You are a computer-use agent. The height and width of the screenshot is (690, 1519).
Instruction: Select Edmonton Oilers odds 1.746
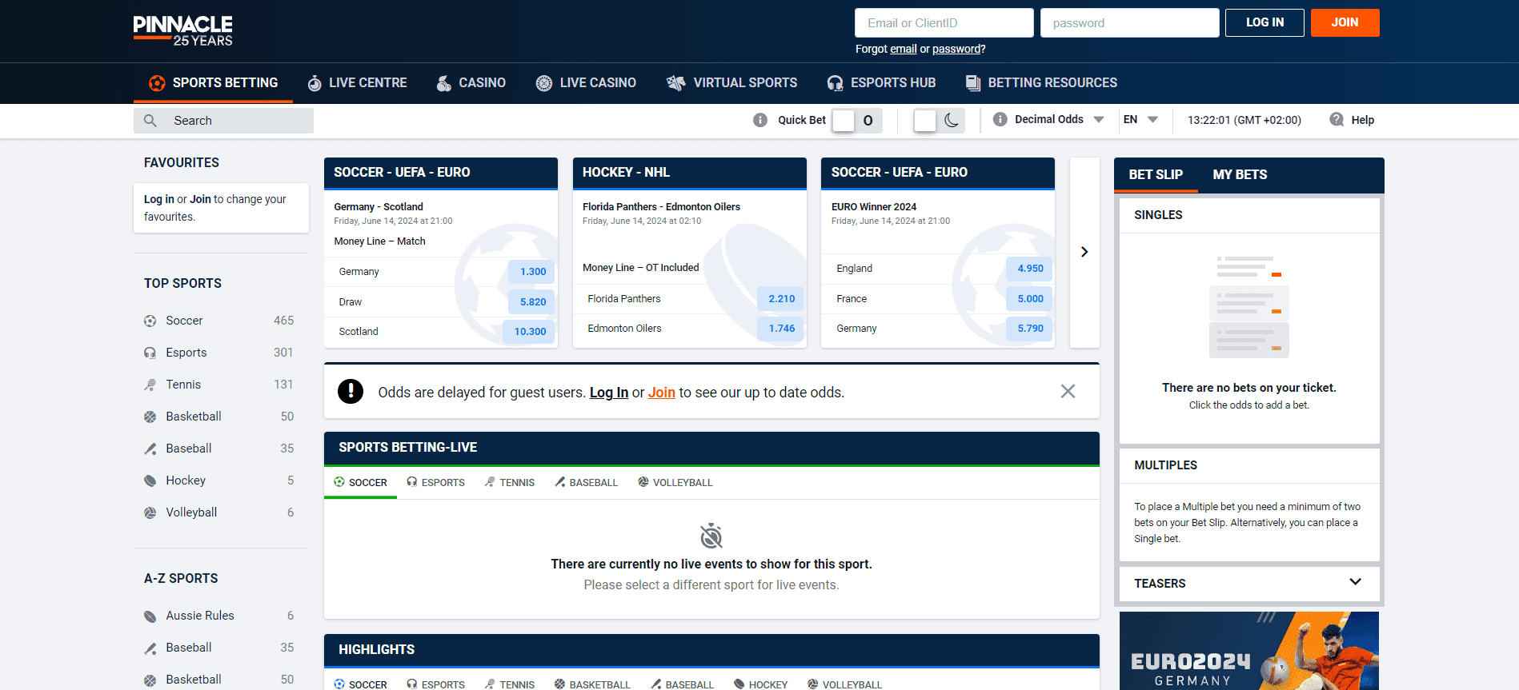click(781, 329)
